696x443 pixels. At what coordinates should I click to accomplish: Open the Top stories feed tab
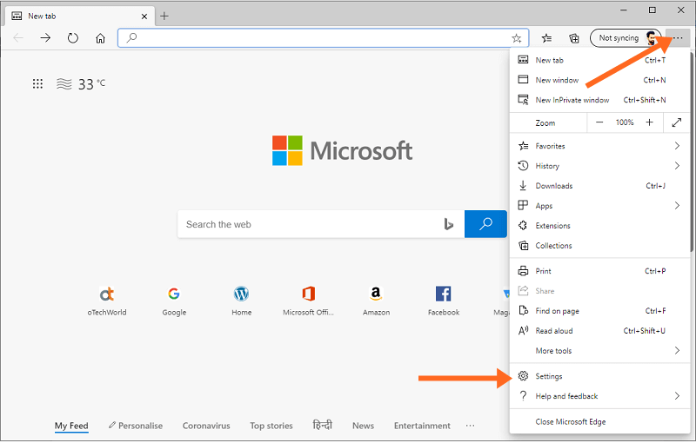271,426
